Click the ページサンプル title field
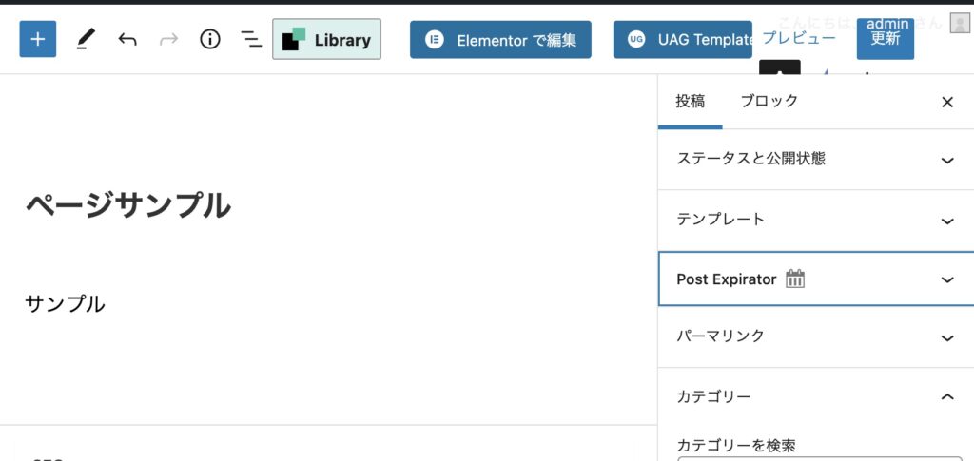 click(127, 205)
